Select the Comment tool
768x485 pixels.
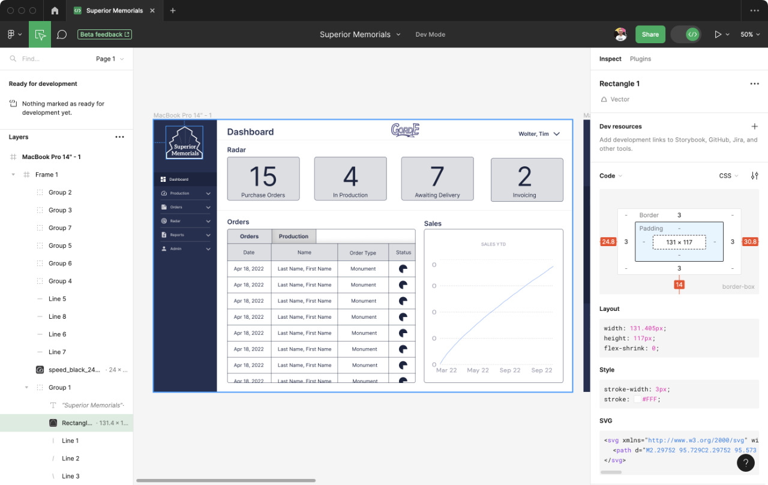[x=61, y=34]
